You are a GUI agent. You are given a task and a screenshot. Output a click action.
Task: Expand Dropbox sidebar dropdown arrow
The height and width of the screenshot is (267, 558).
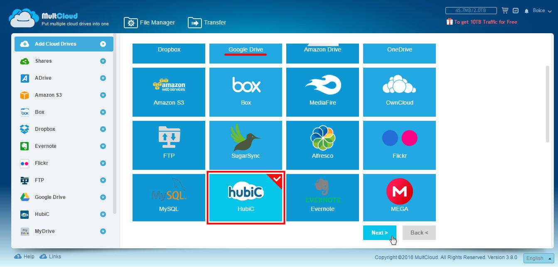click(x=103, y=129)
